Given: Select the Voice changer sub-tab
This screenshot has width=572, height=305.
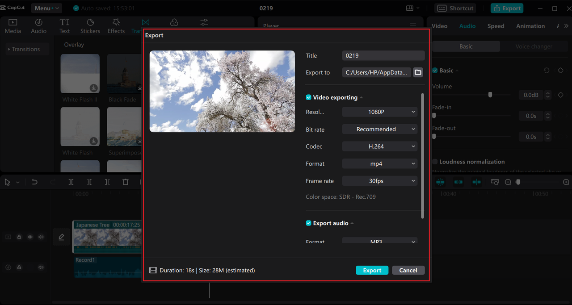Looking at the screenshot, I should [534, 46].
